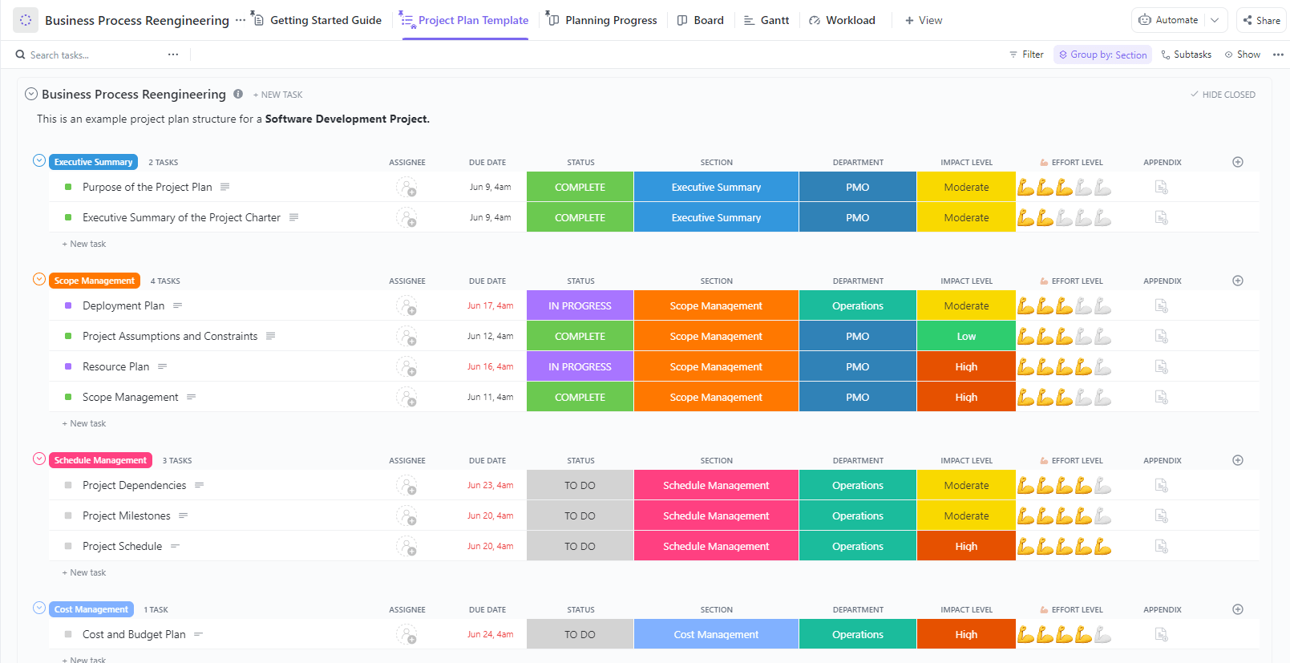The image size is (1290, 663).
Task: Switch to the Gantt view tab
Action: [766, 20]
